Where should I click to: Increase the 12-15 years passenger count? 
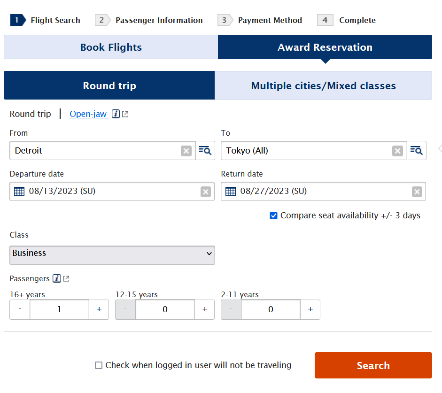[205, 310]
